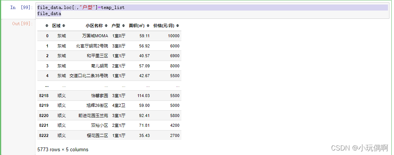Click cell 北官厅胡同2号院

92,46
